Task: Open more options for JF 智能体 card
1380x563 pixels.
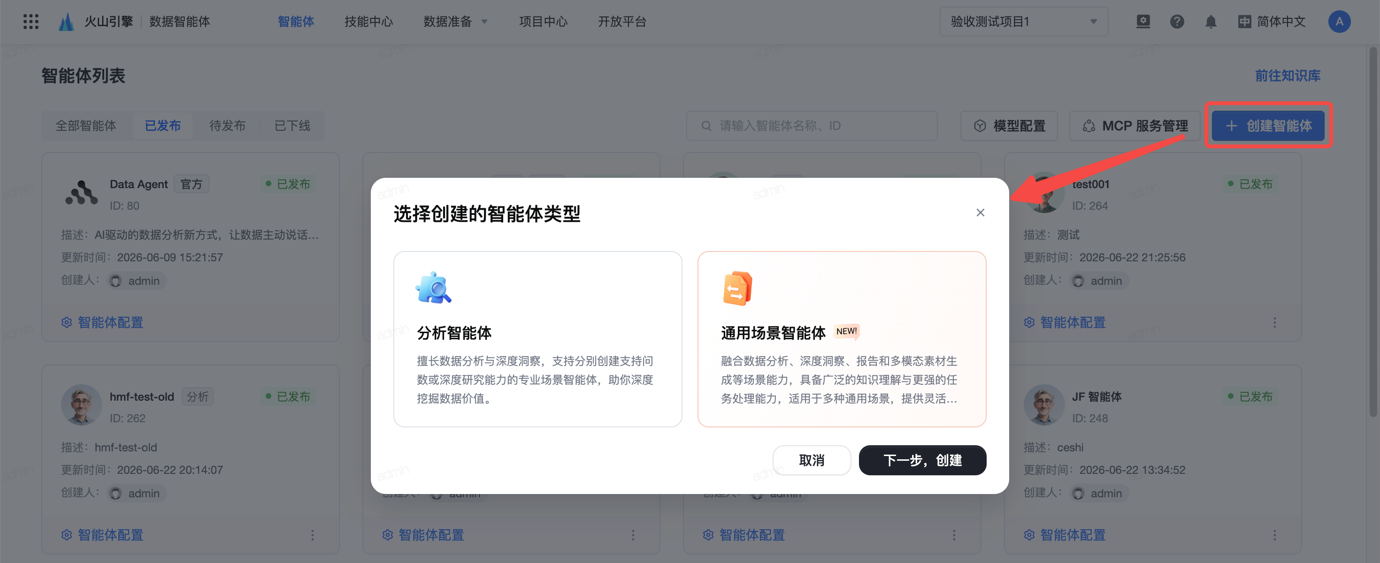Action: [x=1274, y=534]
